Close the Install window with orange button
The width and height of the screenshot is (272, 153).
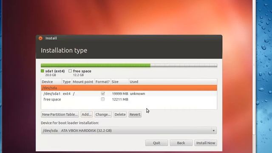click(40, 38)
